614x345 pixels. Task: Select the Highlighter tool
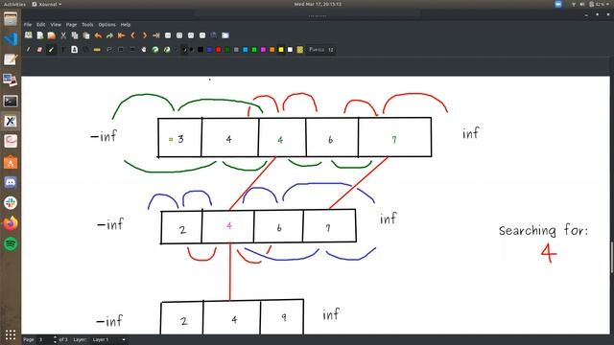(x=51, y=50)
